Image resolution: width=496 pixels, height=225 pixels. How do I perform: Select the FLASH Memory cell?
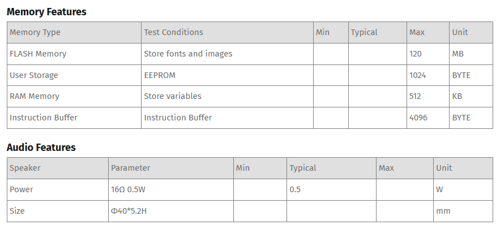pos(74,54)
